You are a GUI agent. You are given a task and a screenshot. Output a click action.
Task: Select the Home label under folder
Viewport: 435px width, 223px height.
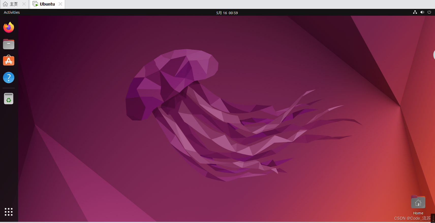(x=418, y=213)
